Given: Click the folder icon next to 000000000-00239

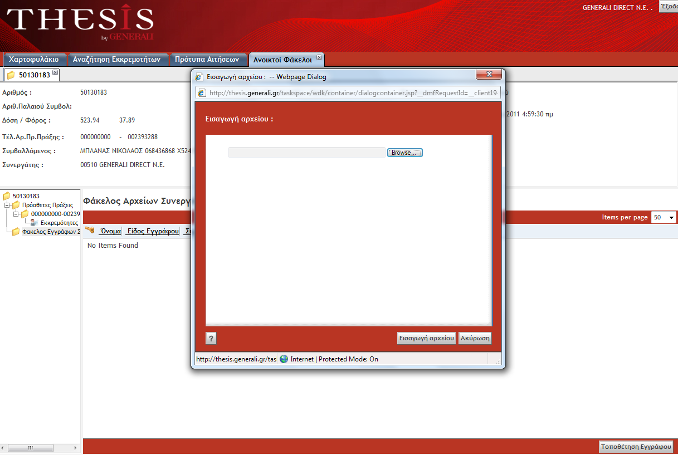Looking at the screenshot, I should [25, 214].
